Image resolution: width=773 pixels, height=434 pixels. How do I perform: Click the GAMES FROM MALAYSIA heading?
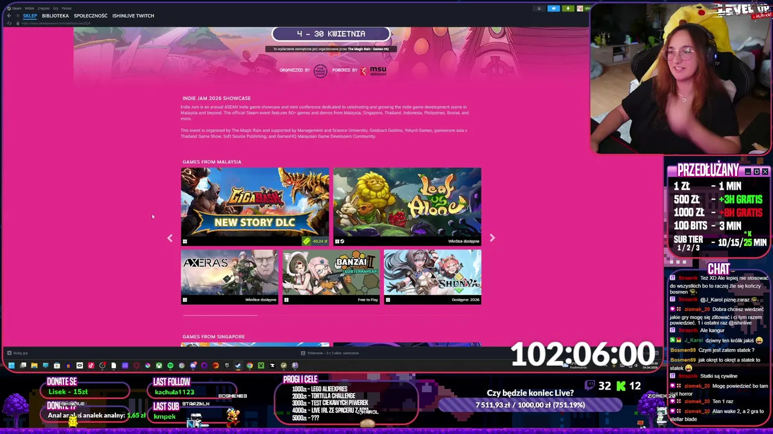click(x=211, y=162)
